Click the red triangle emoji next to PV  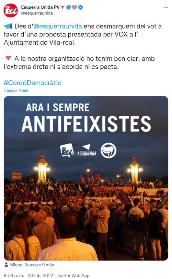(63, 7)
